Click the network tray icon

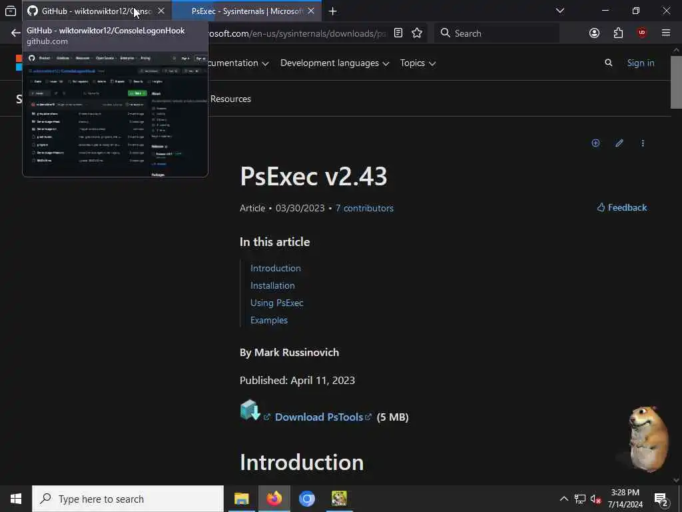(x=580, y=499)
